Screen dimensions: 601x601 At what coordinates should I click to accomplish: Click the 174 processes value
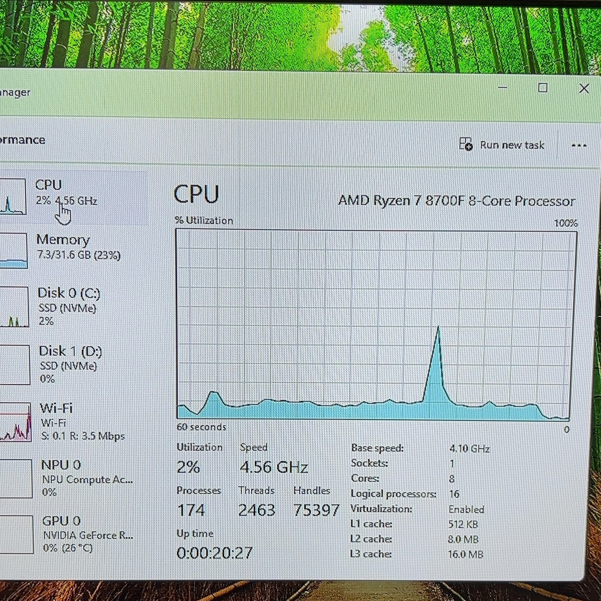pyautogui.click(x=191, y=510)
